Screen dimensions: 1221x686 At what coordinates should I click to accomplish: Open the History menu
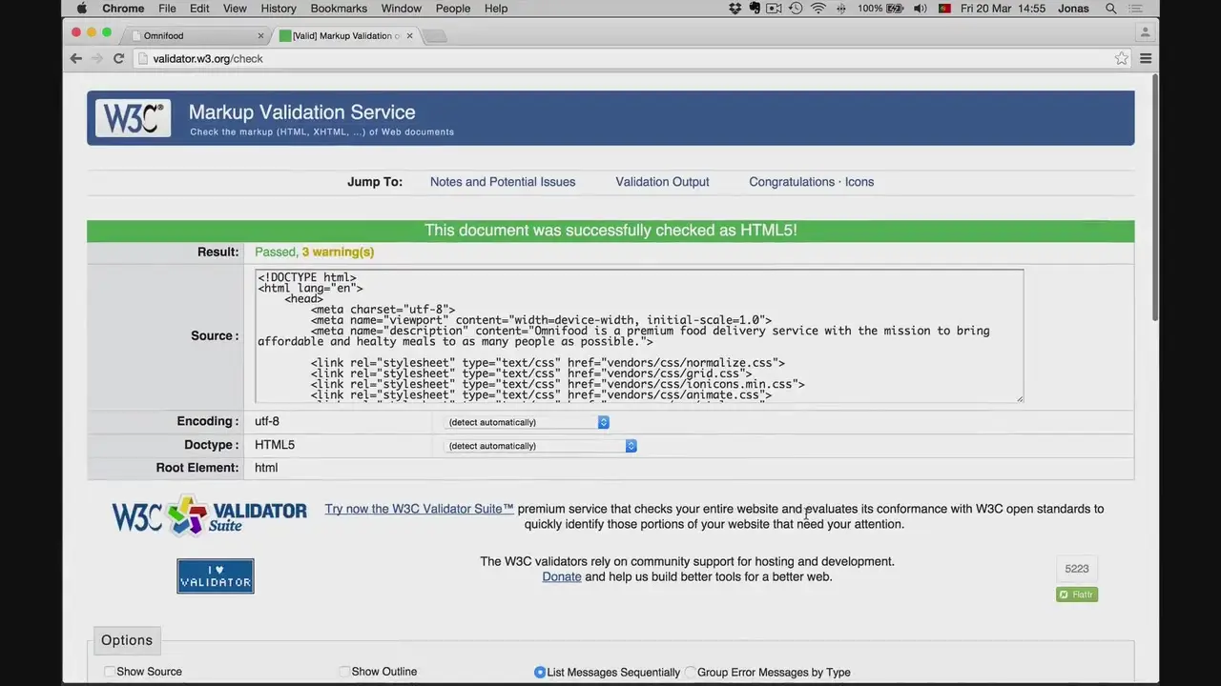click(x=279, y=9)
